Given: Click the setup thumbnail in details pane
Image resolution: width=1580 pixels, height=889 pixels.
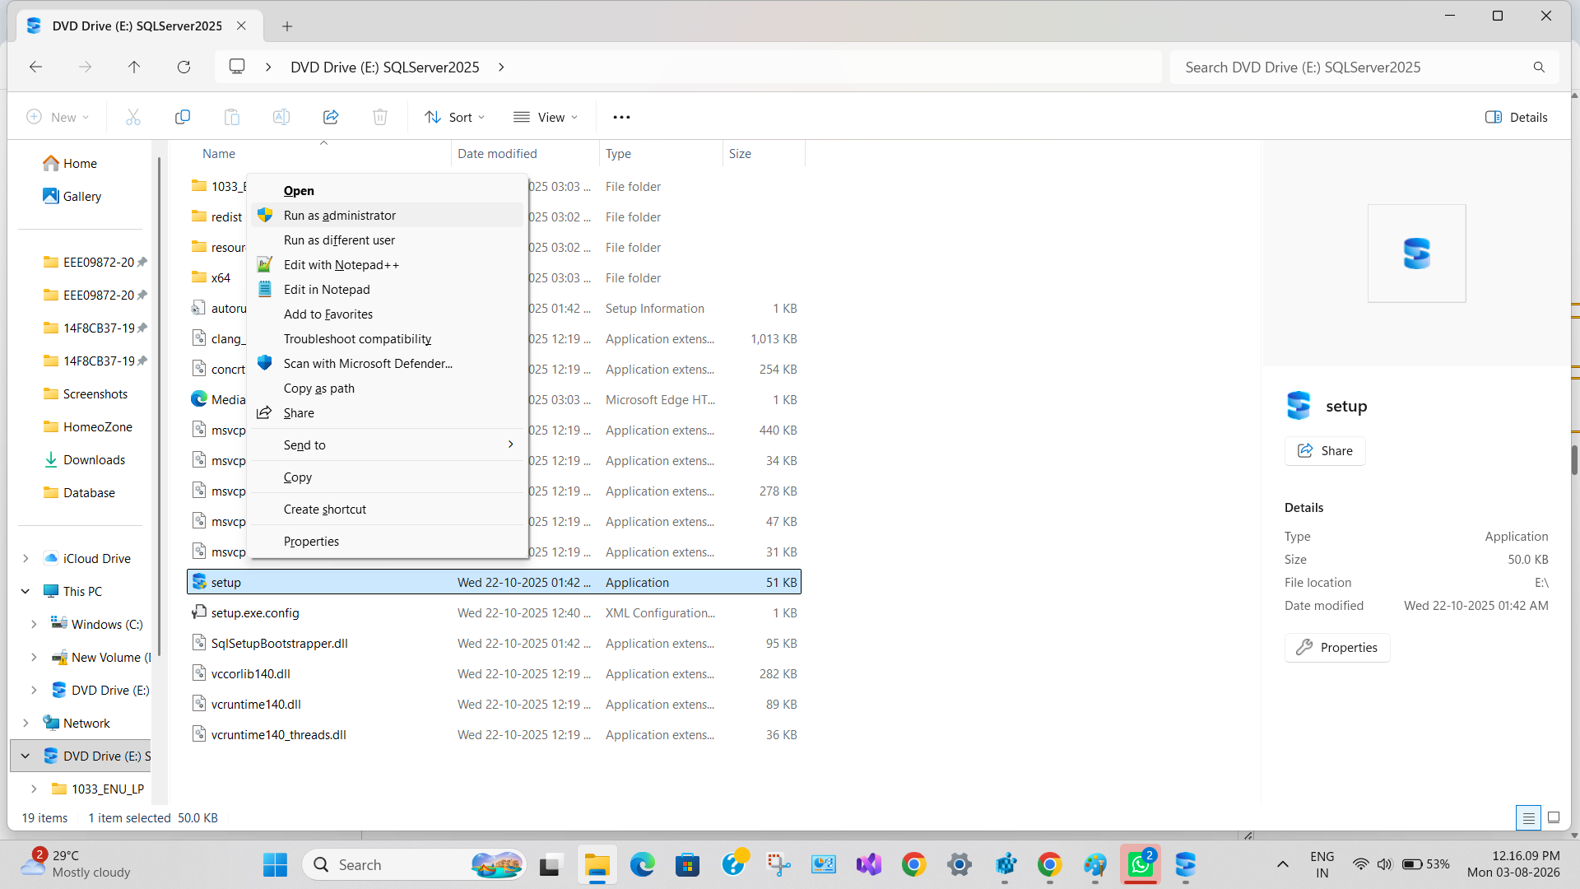Looking at the screenshot, I should pos(1416,254).
